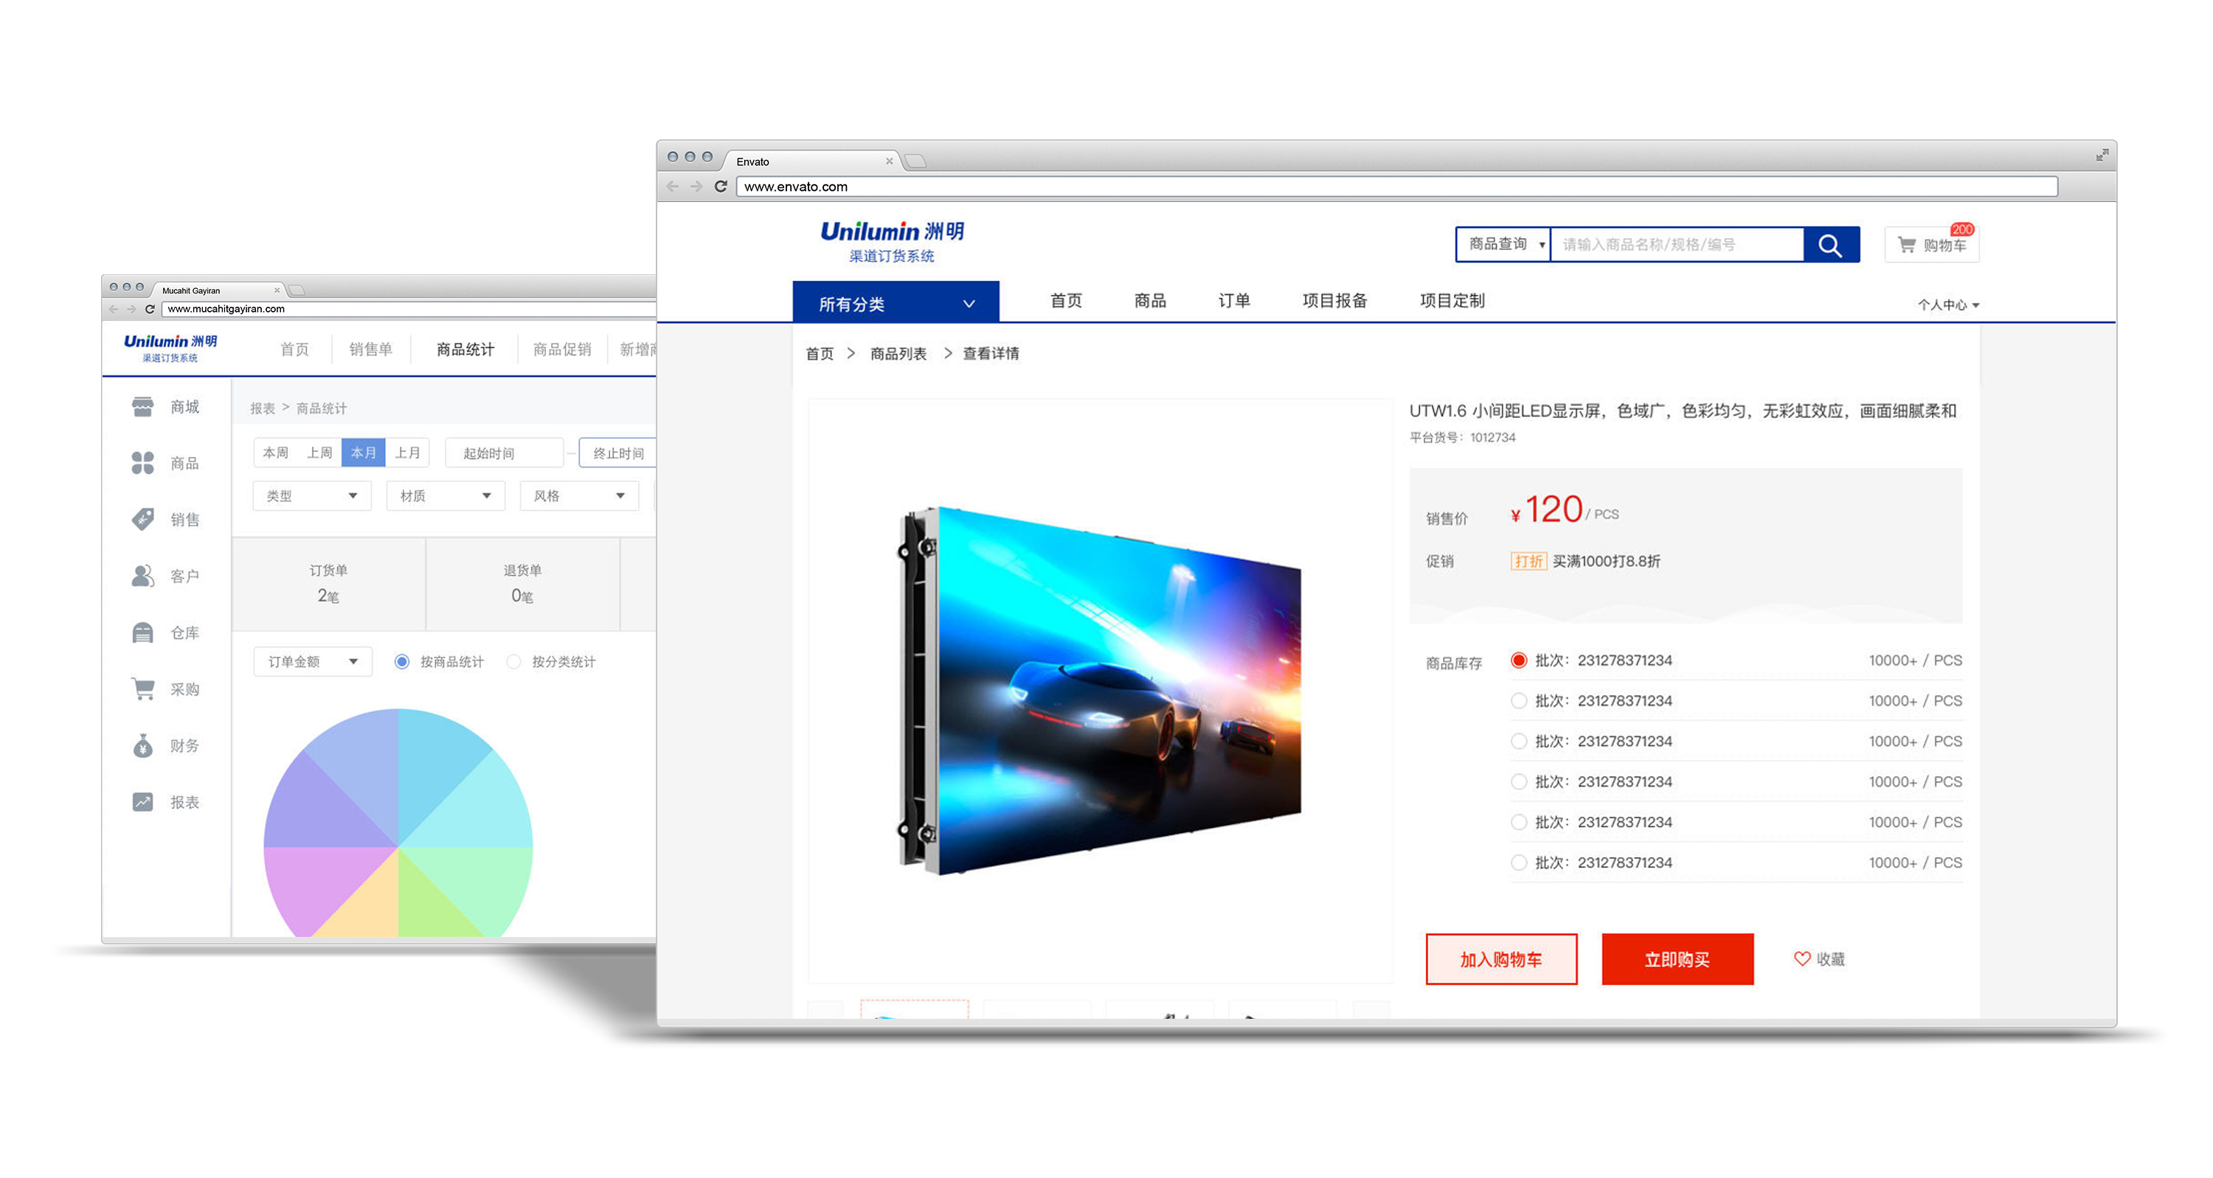Viewport: 2213px width, 1178px height.
Task: Open 仓库 warehouse icon in sidebar
Action: (142, 632)
